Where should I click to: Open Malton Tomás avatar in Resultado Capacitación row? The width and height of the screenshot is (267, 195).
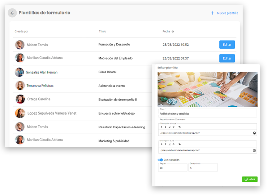pyautogui.click(x=20, y=127)
